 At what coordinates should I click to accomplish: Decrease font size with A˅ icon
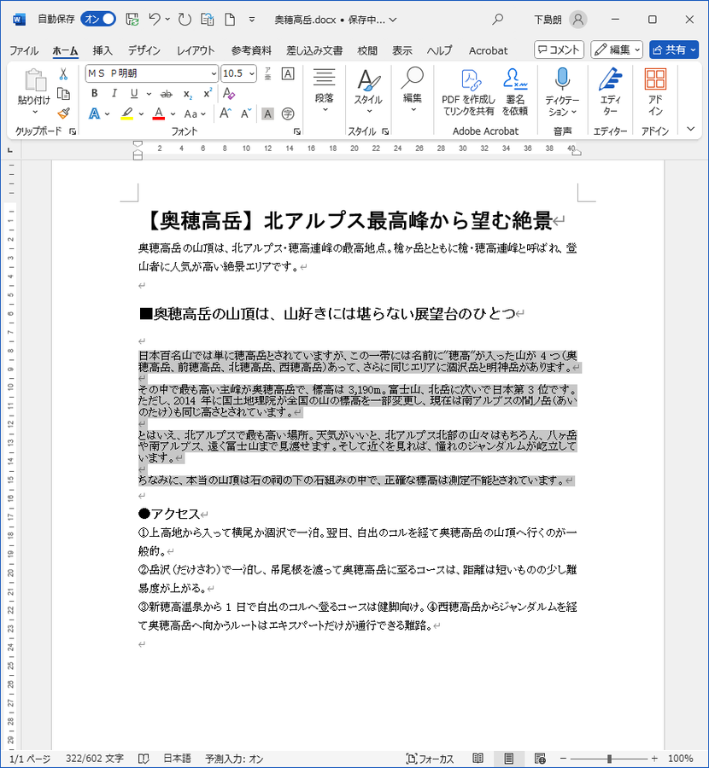click(x=246, y=114)
